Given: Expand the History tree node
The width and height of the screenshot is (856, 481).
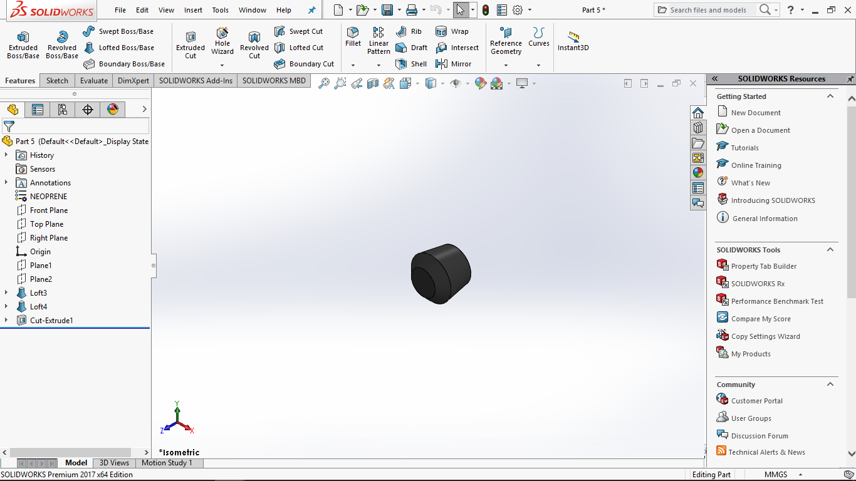Looking at the screenshot, I should coord(6,155).
